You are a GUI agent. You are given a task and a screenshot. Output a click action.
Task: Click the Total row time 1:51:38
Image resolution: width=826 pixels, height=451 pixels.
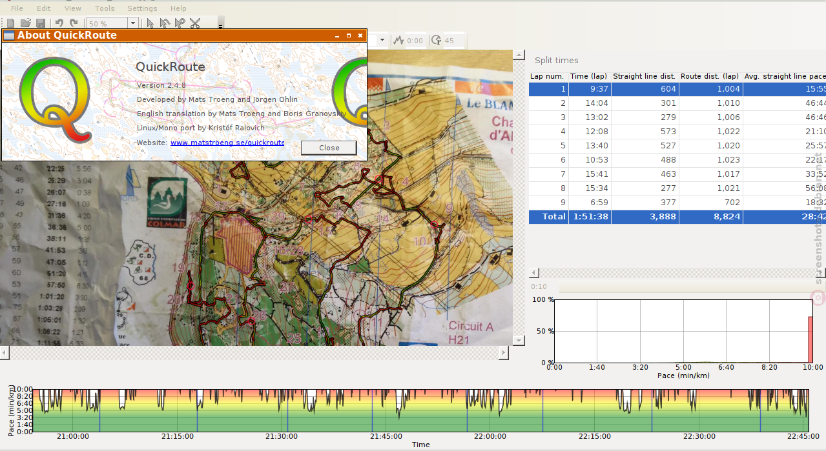tap(590, 217)
